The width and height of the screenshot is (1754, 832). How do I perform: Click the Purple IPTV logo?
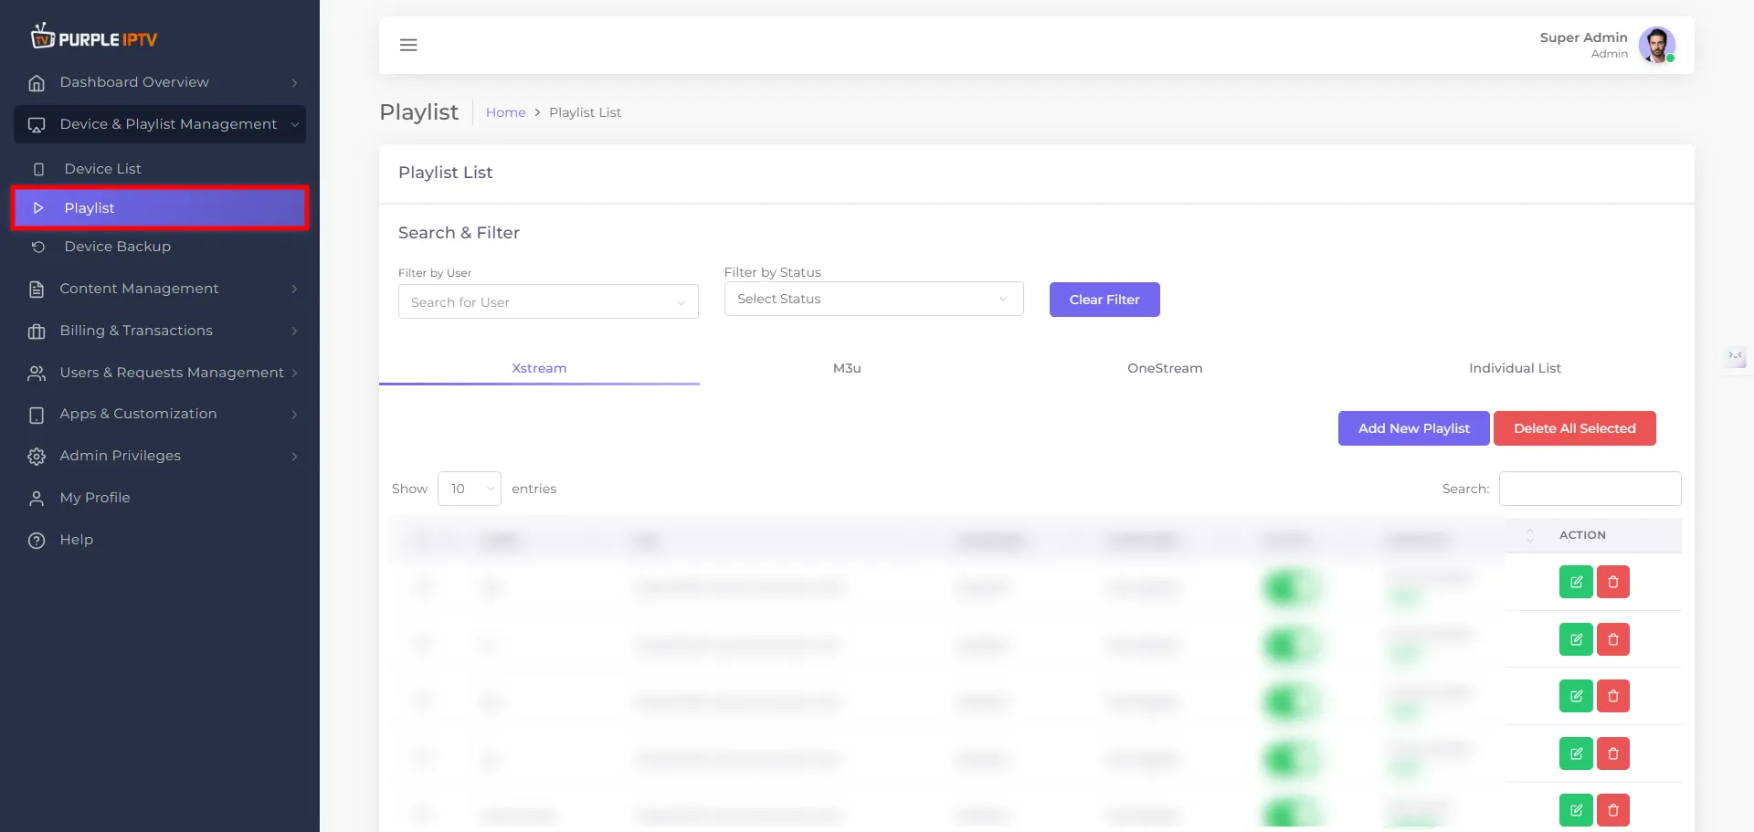(x=94, y=37)
